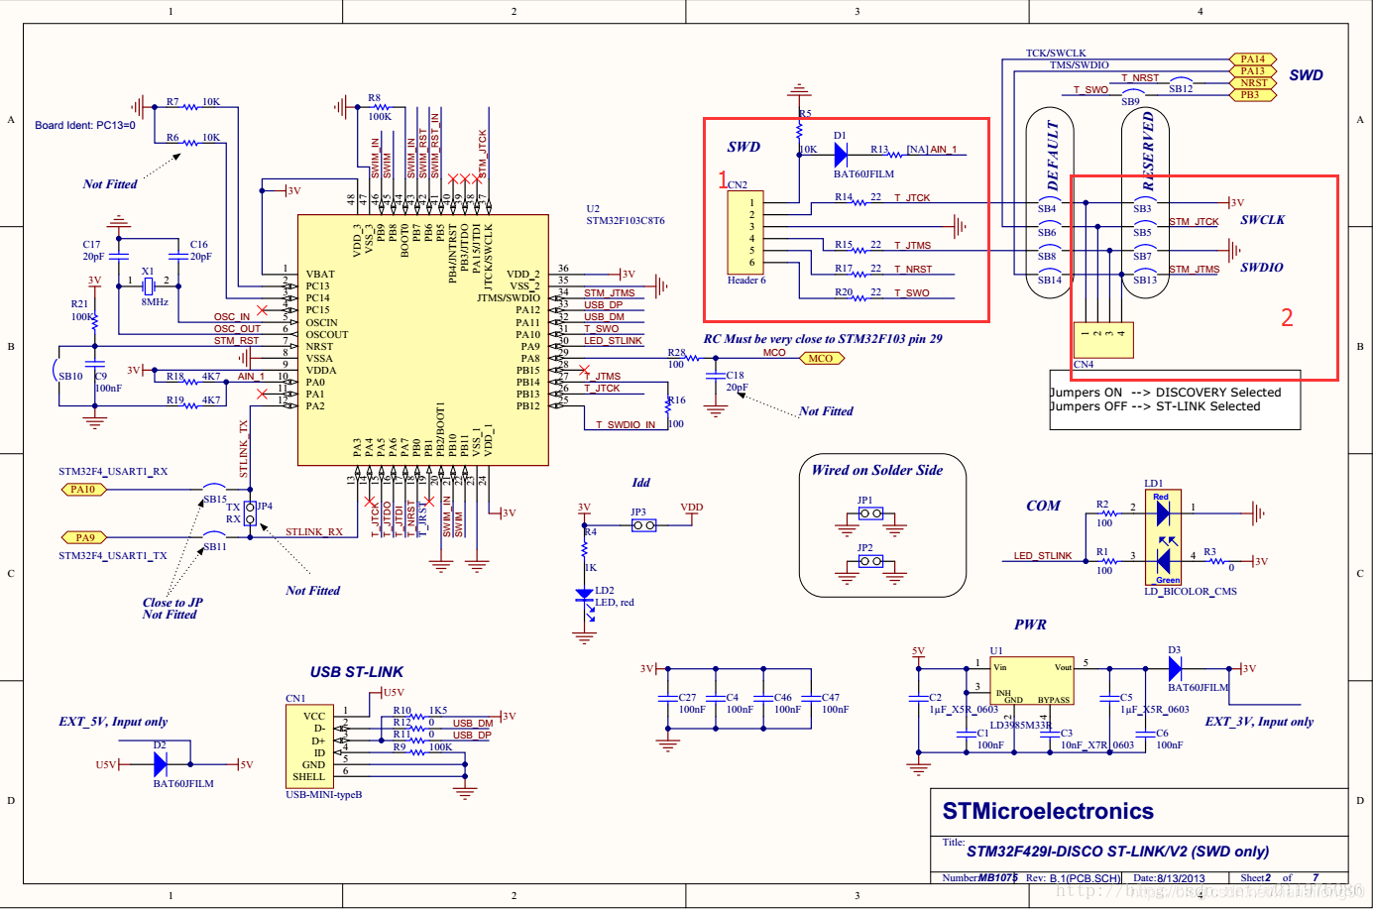Click the JP4 TX/RX jumper
The width and height of the screenshot is (1374, 910).
(251, 513)
